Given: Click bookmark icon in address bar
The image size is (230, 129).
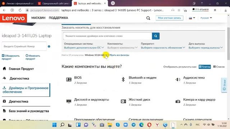Looking at the screenshot, I should 215,10.
